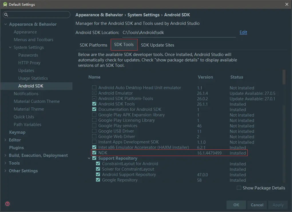Click Edit SDK location link

click(x=243, y=32)
